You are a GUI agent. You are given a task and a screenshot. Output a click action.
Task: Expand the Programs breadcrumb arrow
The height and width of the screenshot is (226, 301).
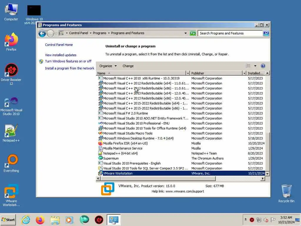(x=109, y=33)
